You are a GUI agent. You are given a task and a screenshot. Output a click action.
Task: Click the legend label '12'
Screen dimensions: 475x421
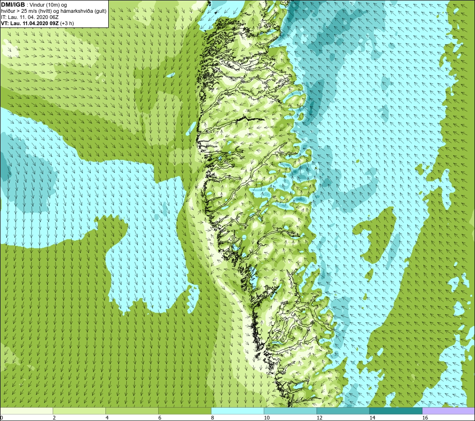[319, 418]
